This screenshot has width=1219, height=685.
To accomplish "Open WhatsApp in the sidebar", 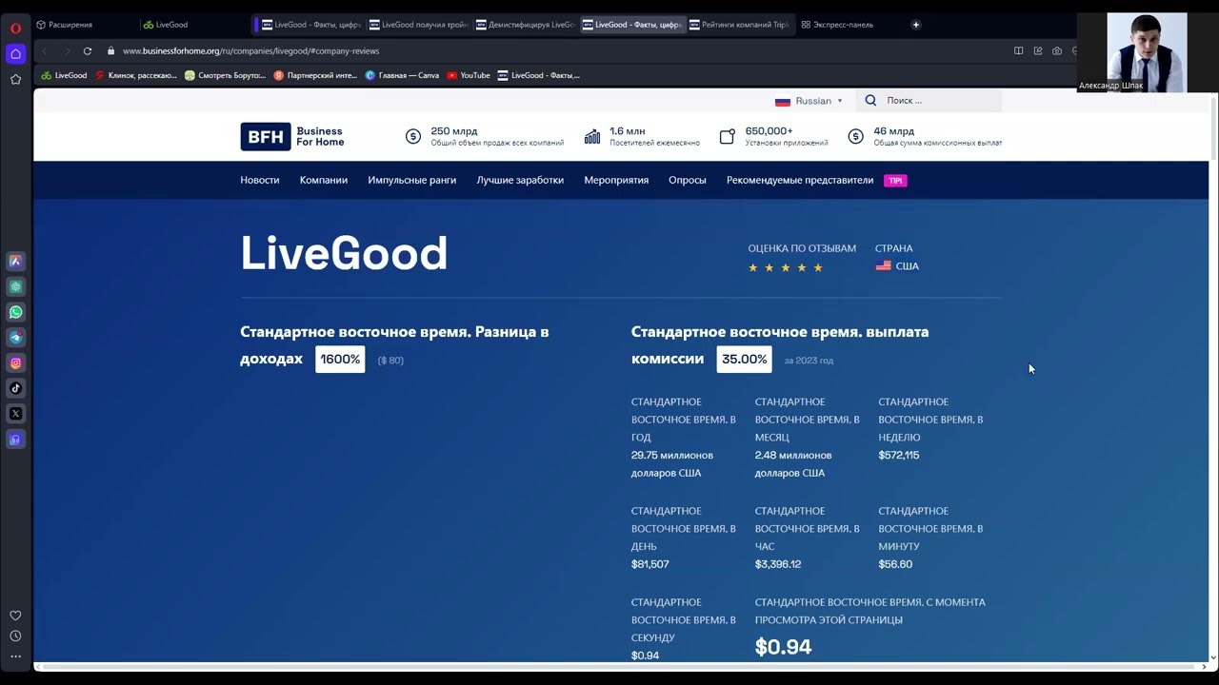I will (x=15, y=312).
